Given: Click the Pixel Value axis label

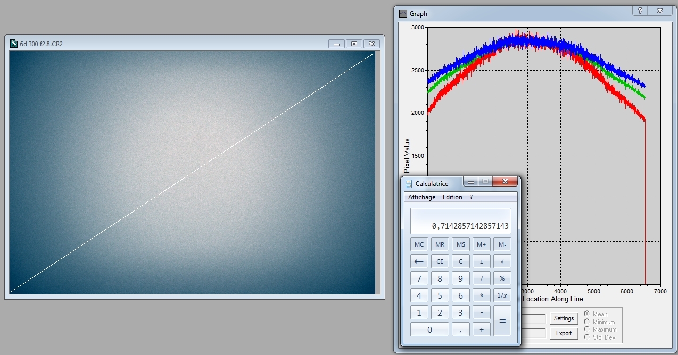Looking at the screenshot, I should tap(407, 156).
